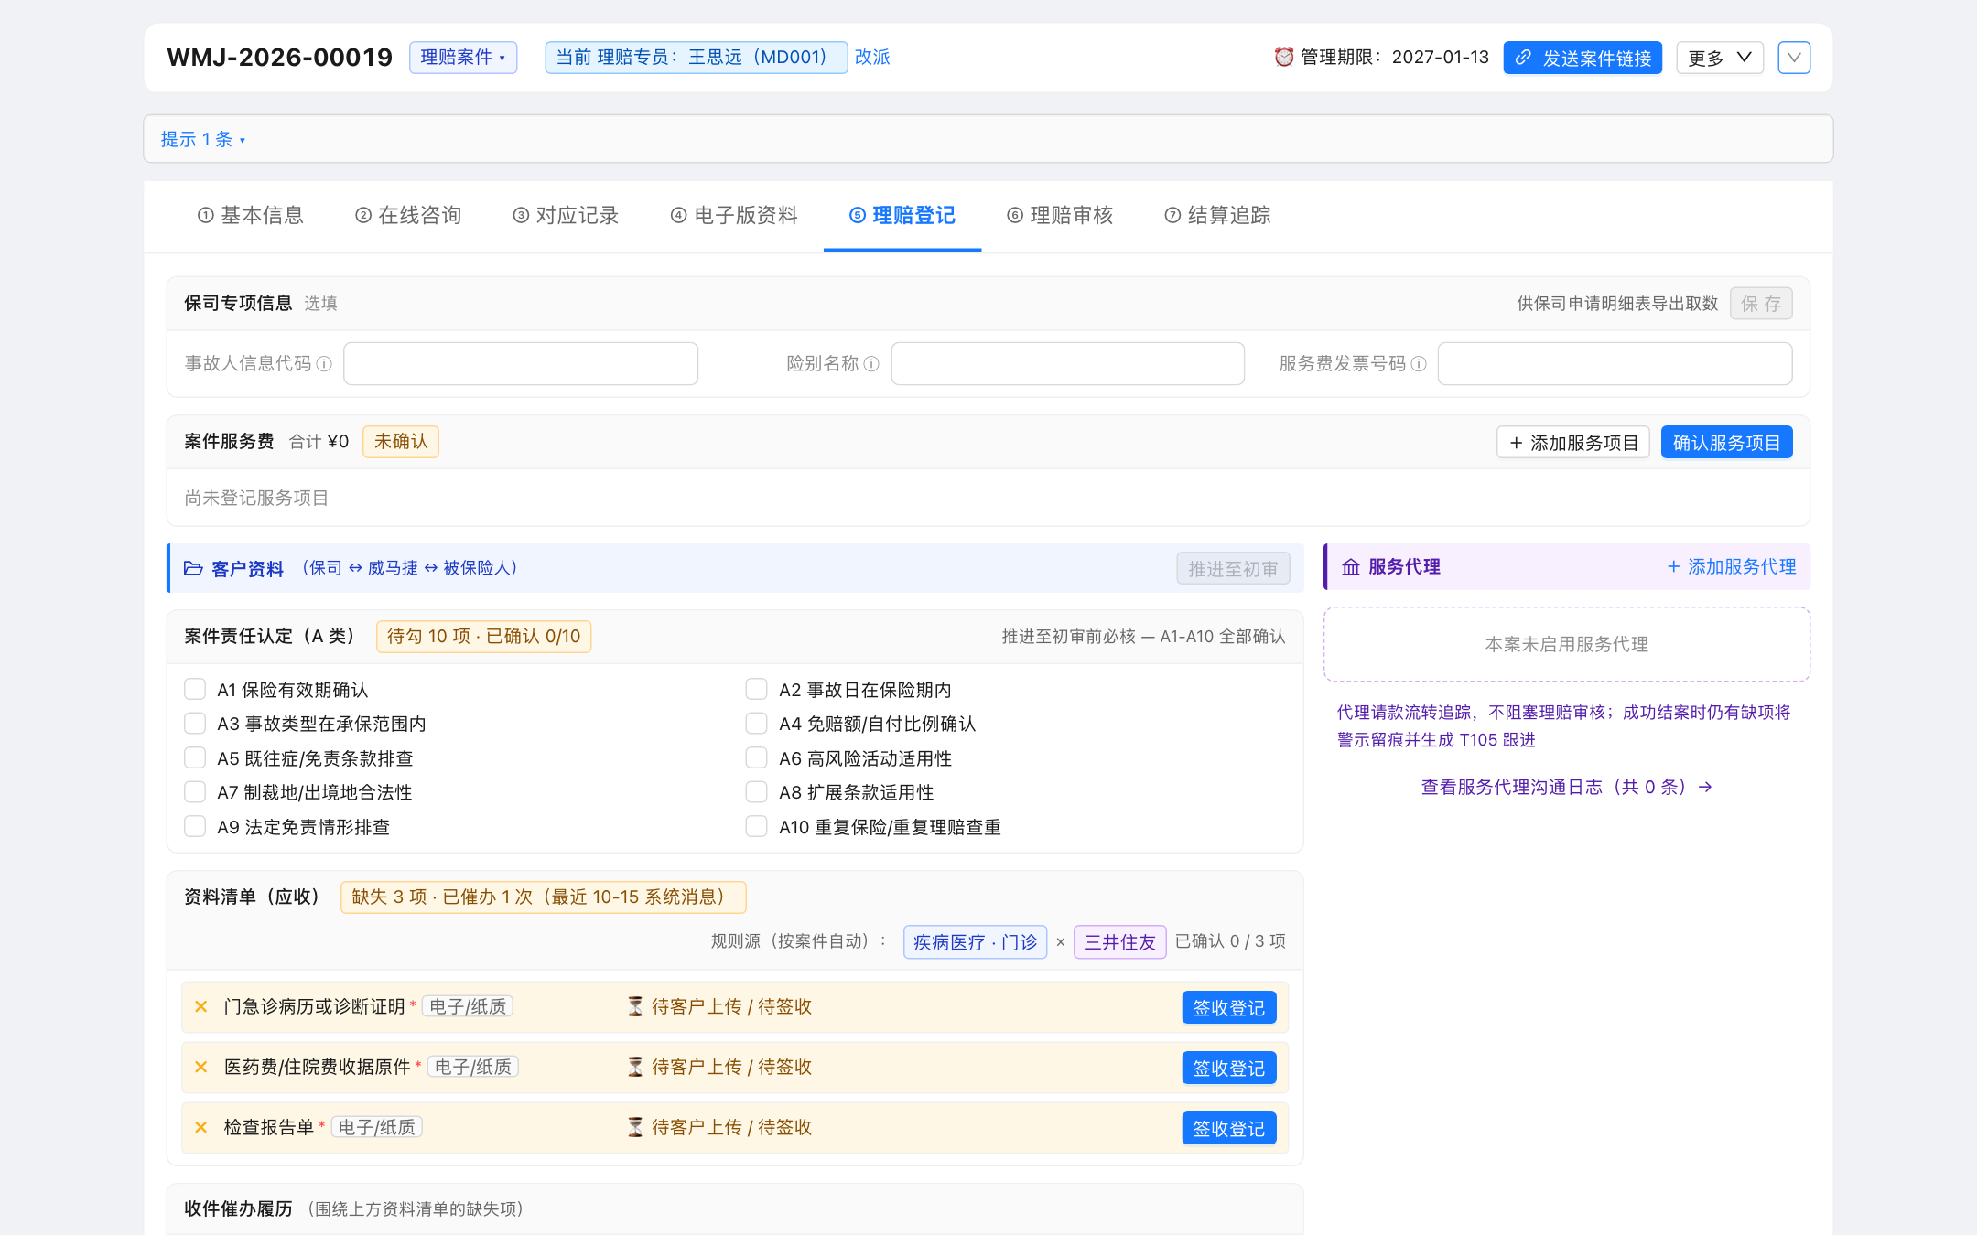Screen dimensions: 1977x1235
Task: Click 添加服务项目 button
Action: pyautogui.click(x=1573, y=443)
